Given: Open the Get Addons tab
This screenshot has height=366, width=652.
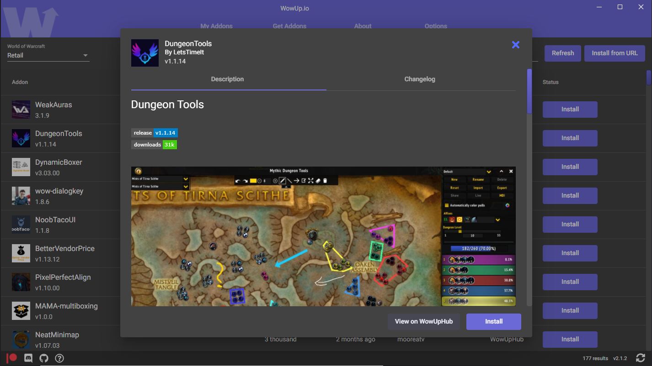Looking at the screenshot, I should (x=289, y=26).
